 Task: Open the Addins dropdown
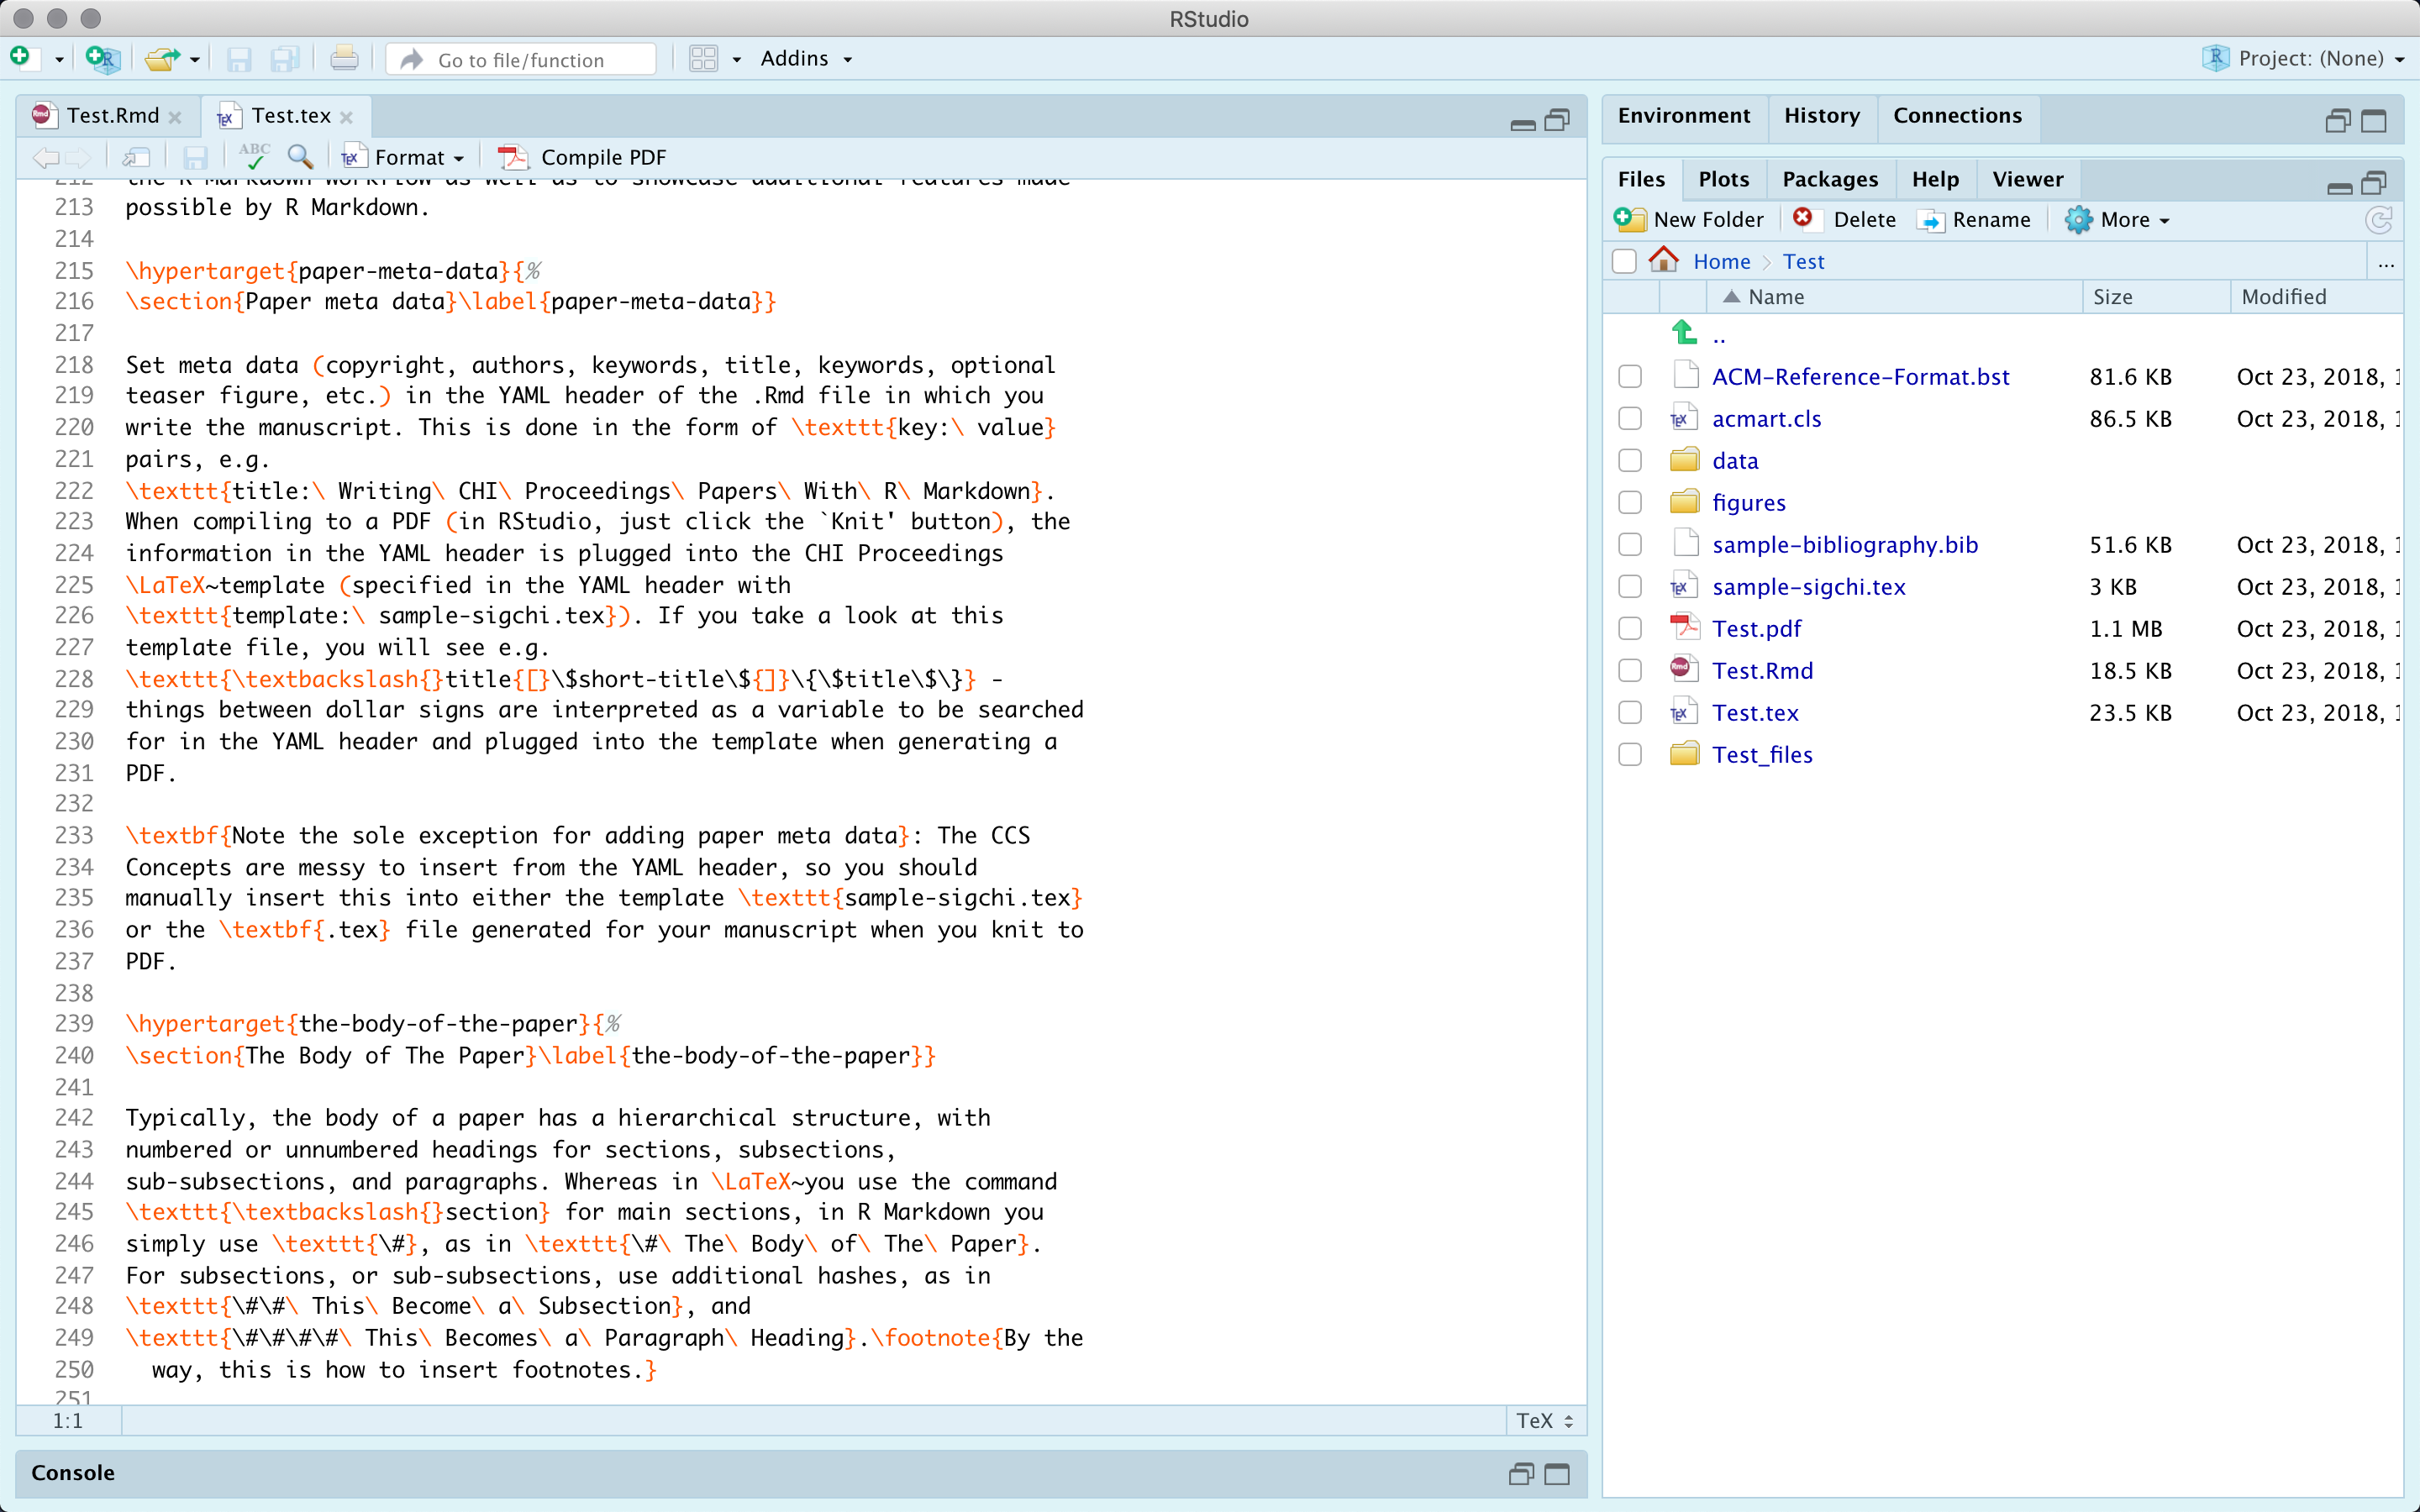point(805,59)
